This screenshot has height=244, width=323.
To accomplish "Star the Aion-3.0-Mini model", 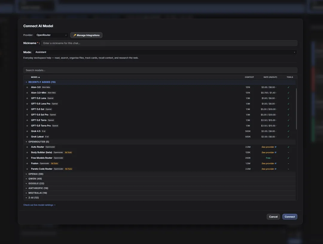I will tap(27, 93).
